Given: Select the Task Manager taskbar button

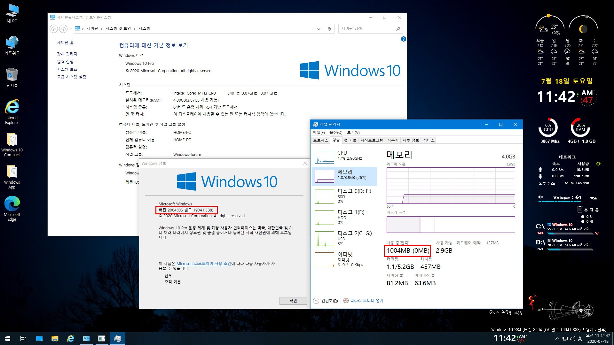Looking at the screenshot, I should (117, 339).
